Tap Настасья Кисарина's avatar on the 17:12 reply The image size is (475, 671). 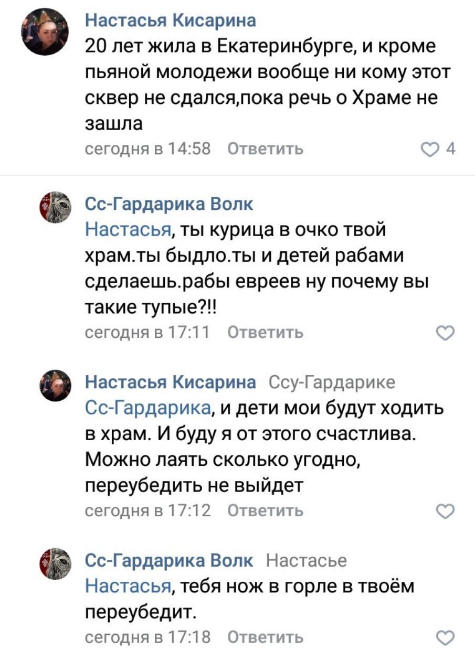(x=56, y=385)
